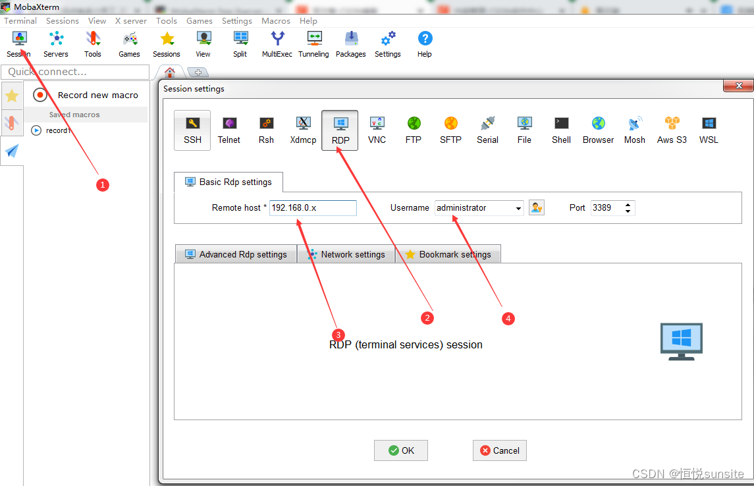Confirm session settings with OK
The width and height of the screenshot is (754, 486).
click(400, 450)
